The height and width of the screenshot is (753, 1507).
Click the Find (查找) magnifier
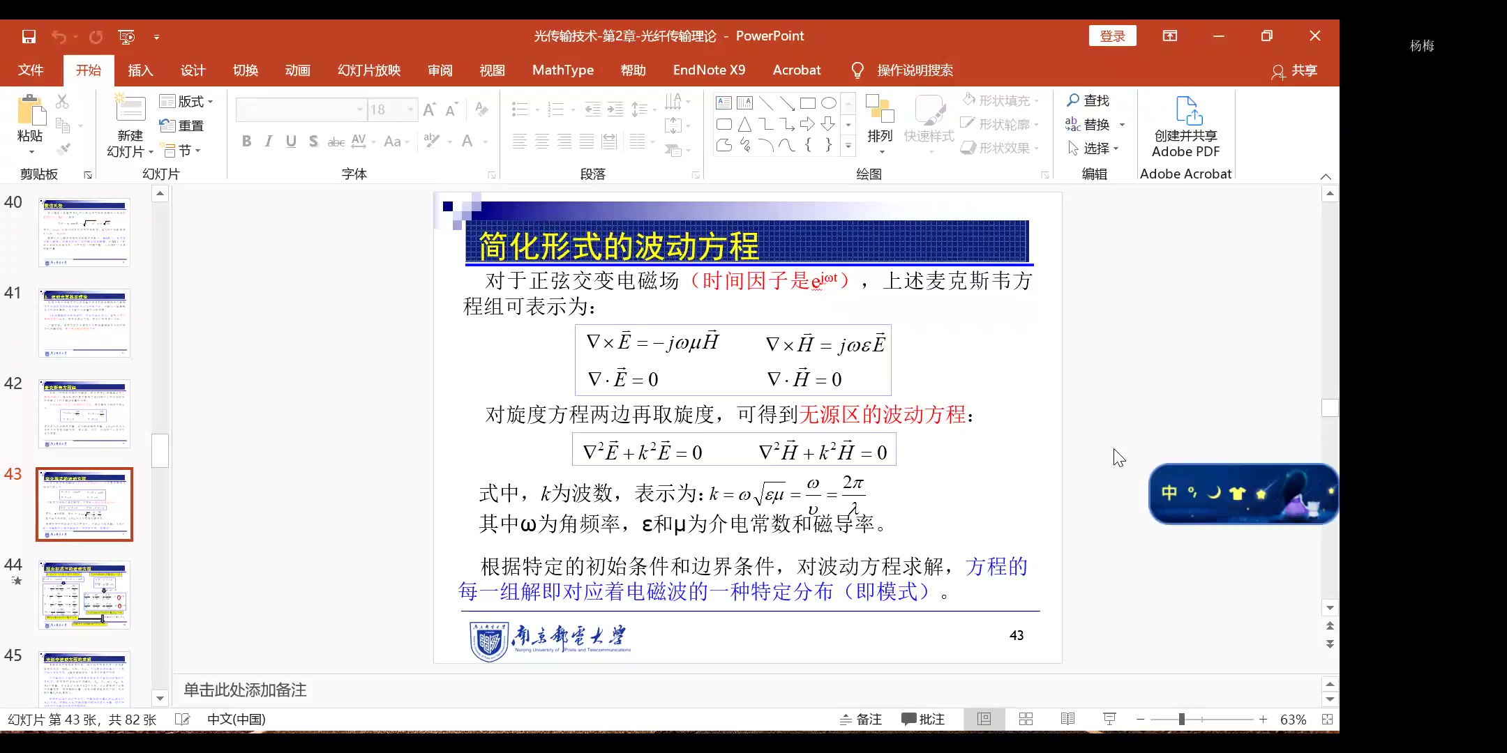tap(1073, 100)
